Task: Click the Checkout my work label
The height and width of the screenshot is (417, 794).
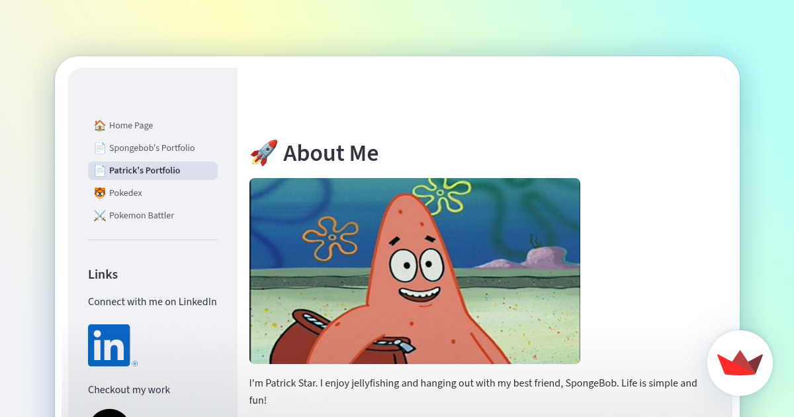Action: coord(129,390)
